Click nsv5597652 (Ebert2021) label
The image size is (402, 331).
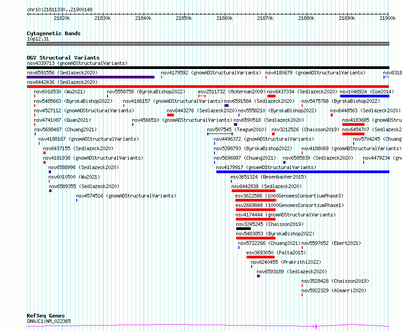tap(331, 243)
